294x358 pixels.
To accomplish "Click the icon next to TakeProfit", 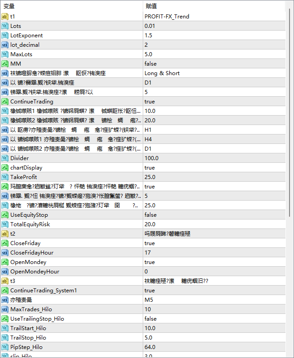I will click(x=5, y=177).
